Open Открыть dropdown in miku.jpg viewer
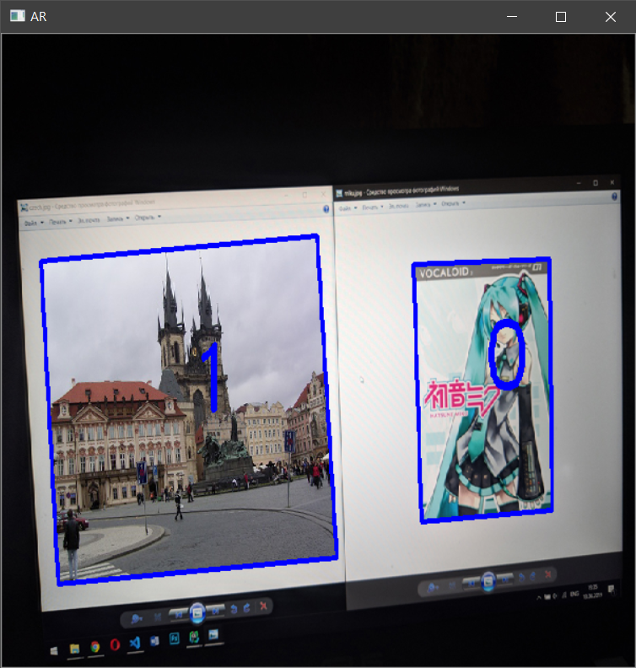 [x=453, y=203]
